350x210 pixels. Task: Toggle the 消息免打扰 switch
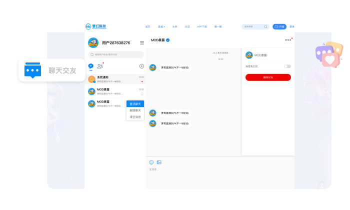point(287,66)
